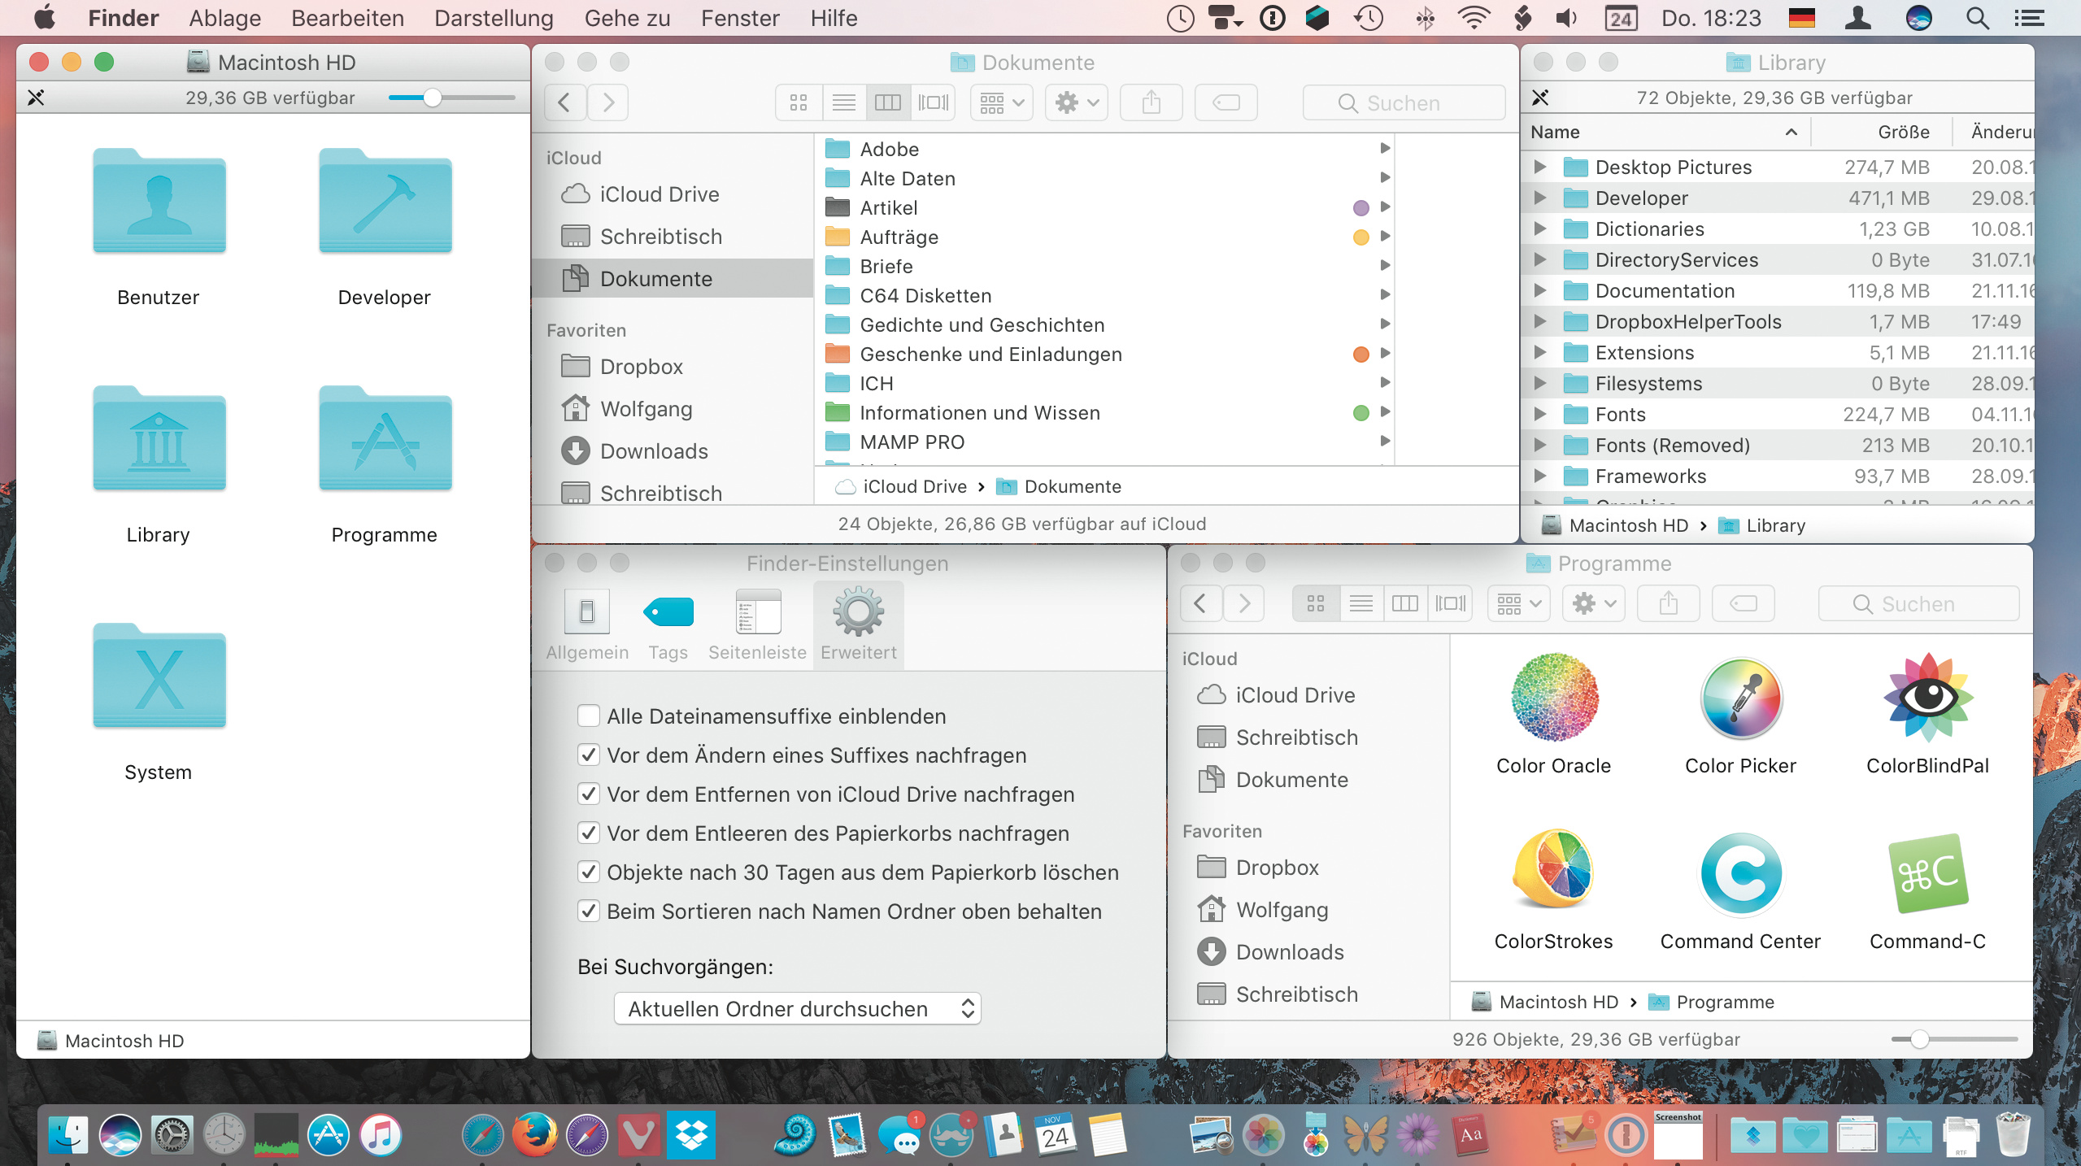Viewport: 2081px width, 1166px height.
Task: Toggle Beim Sortieren nach Namen Ordner oben behalten
Action: click(589, 911)
